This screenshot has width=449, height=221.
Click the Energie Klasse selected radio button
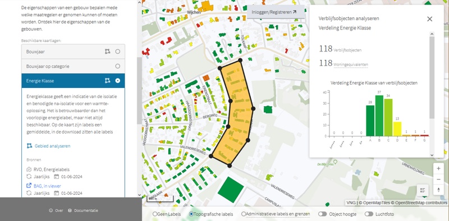[x=118, y=81]
